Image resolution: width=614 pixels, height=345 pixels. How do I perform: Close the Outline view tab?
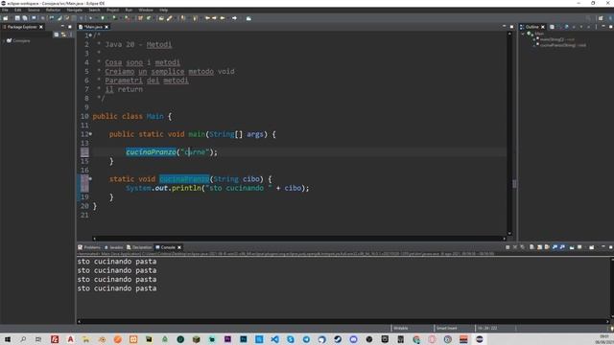(543, 27)
